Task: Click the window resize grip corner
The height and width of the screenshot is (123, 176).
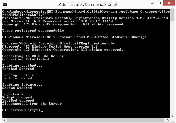Action: point(173,121)
